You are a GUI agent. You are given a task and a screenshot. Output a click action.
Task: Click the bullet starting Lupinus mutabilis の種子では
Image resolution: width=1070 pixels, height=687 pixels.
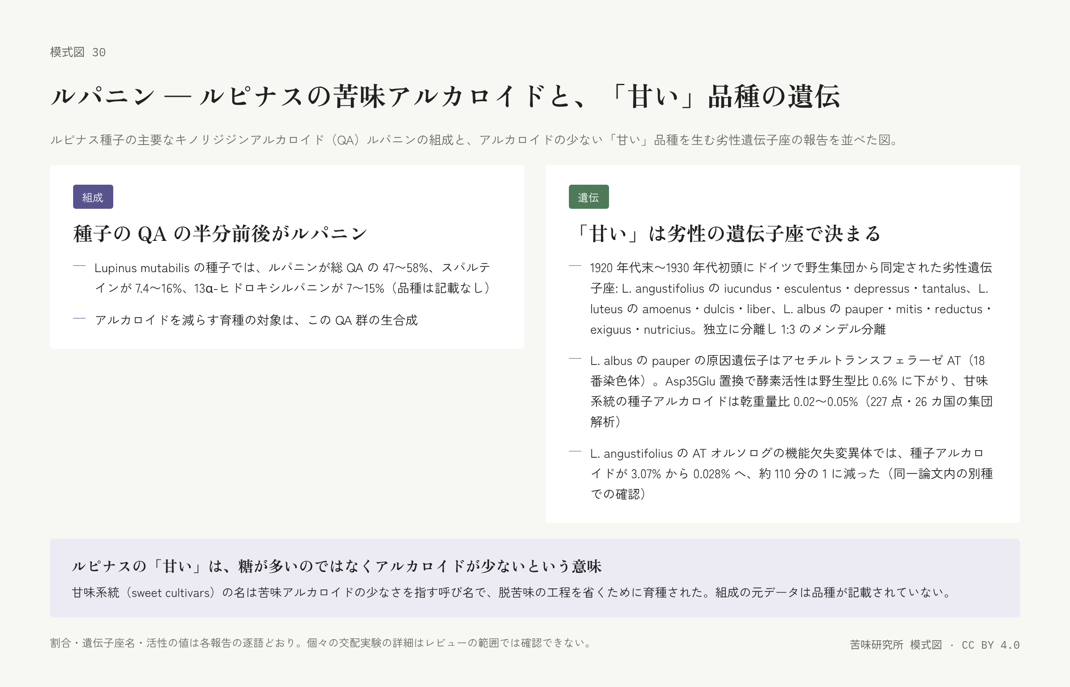tap(292, 278)
